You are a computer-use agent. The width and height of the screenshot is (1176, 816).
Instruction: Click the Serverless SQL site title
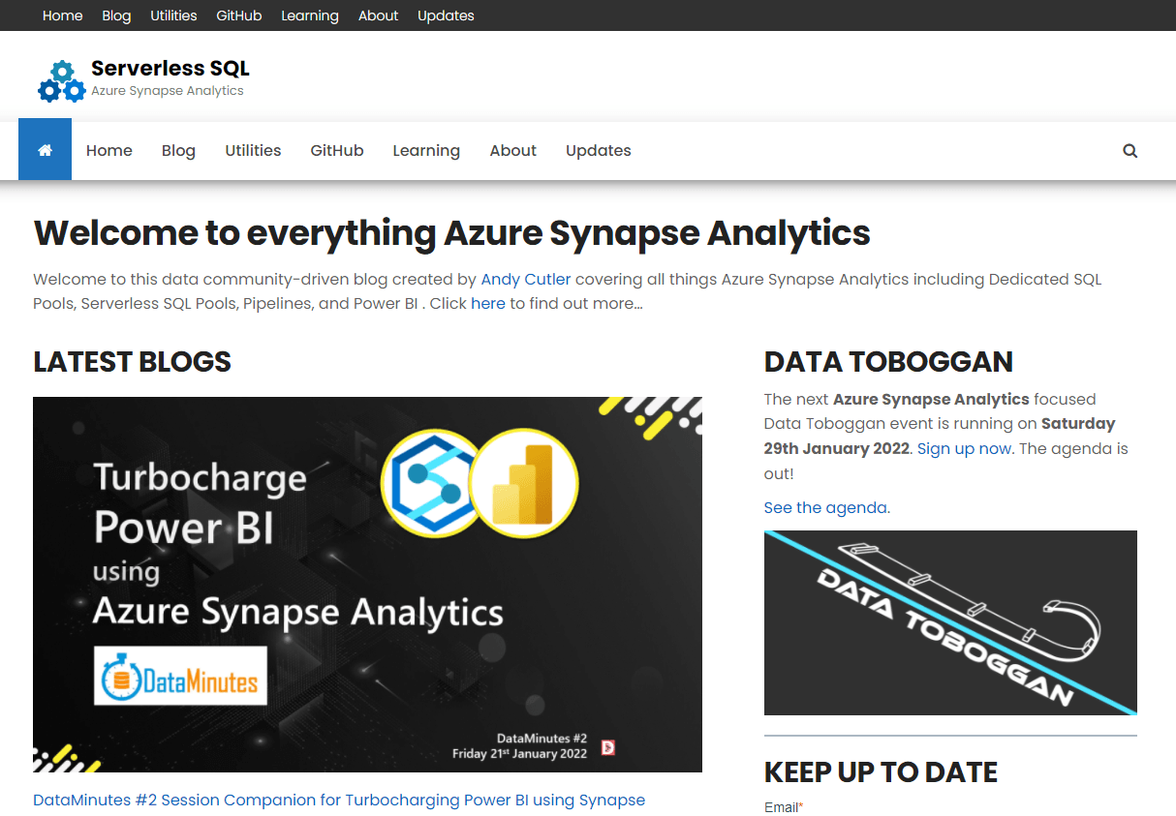[x=170, y=68]
